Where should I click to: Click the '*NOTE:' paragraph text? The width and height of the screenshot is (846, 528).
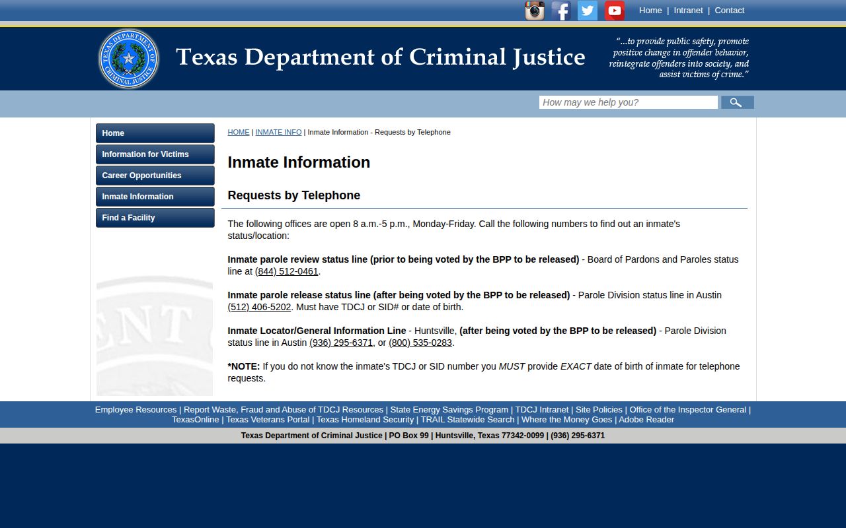484,372
